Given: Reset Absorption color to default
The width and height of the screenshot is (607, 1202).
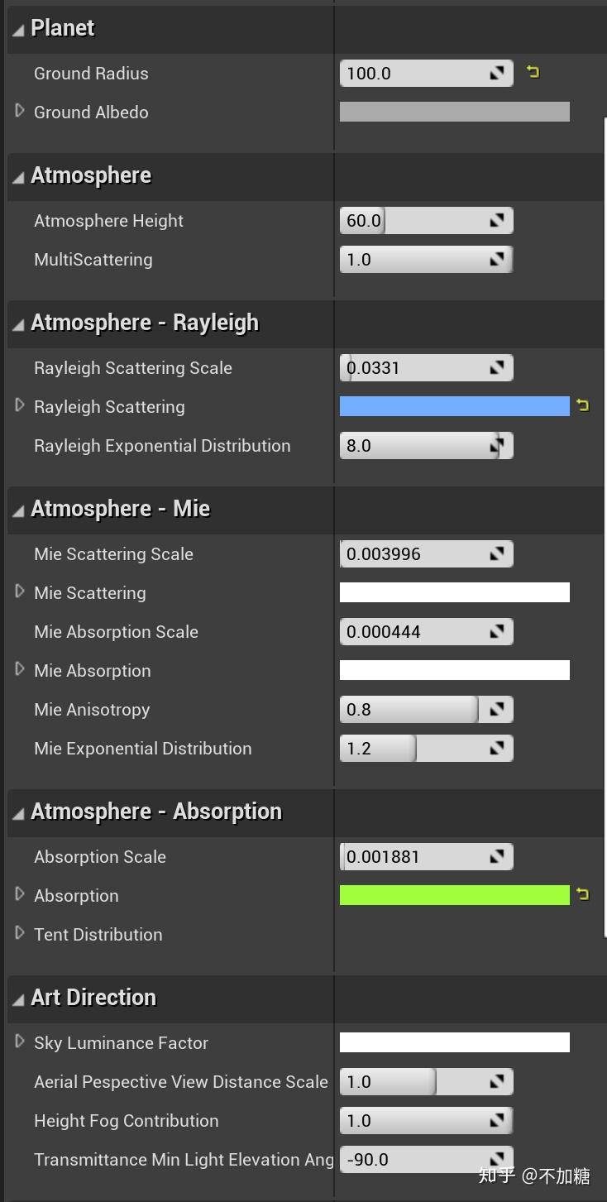Looking at the screenshot, I should click(x=583, y=894).
